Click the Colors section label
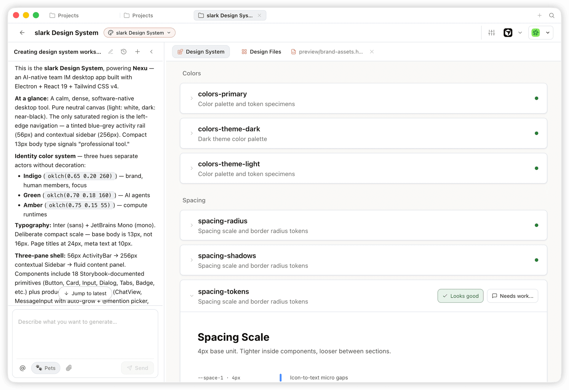The image size is (569, 390). pyautogui.click(x=192, y=73)
